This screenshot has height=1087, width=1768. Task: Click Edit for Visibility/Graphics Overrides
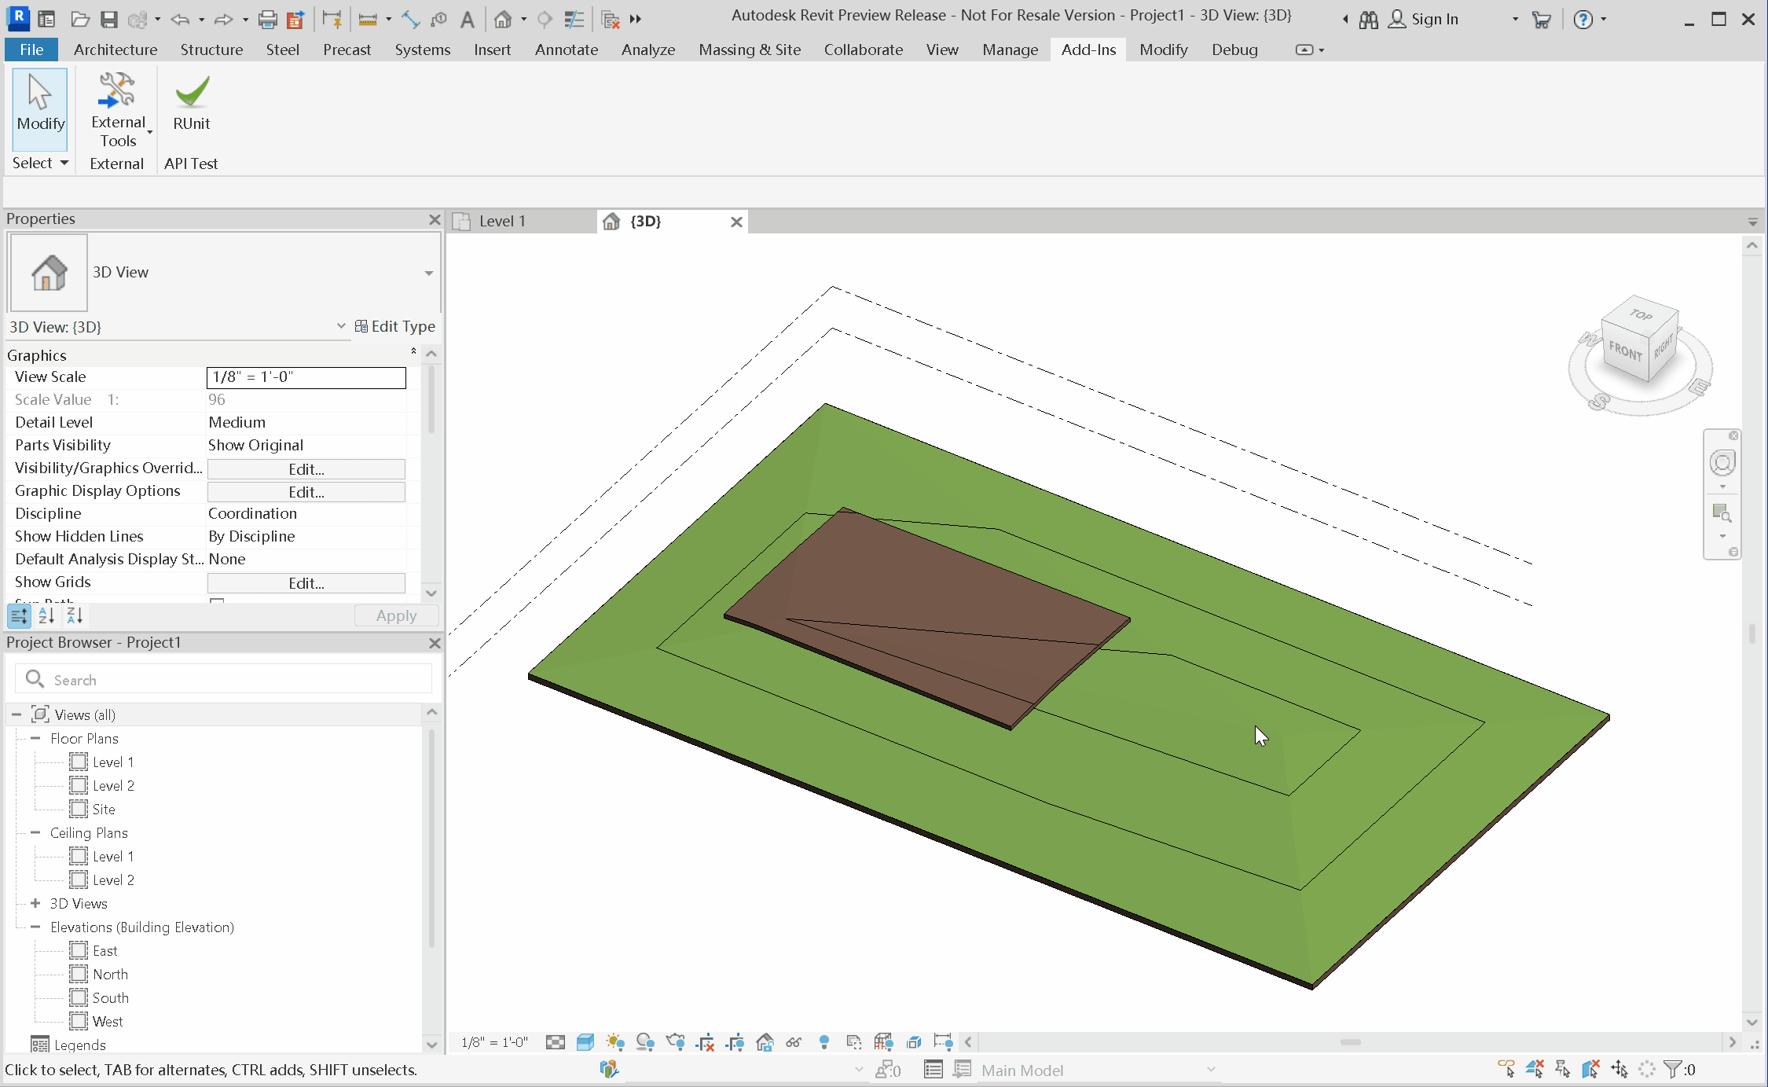[306, 468]
